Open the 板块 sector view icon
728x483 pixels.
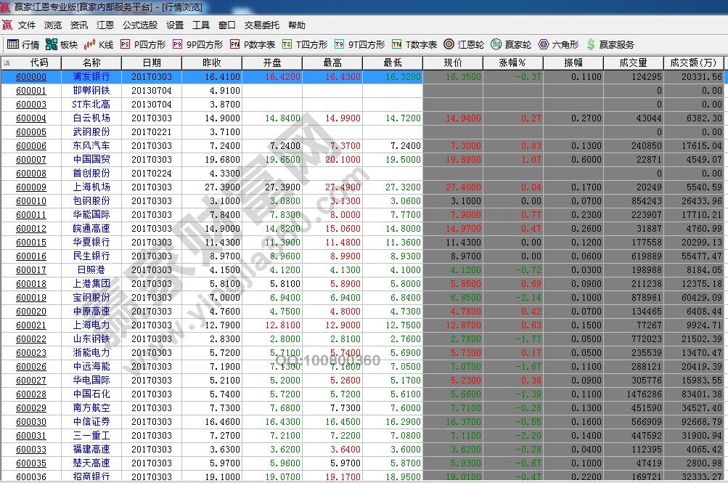click(62, 44)
